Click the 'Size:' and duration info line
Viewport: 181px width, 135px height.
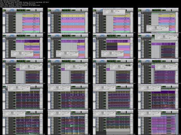click(x=24, y=2)
